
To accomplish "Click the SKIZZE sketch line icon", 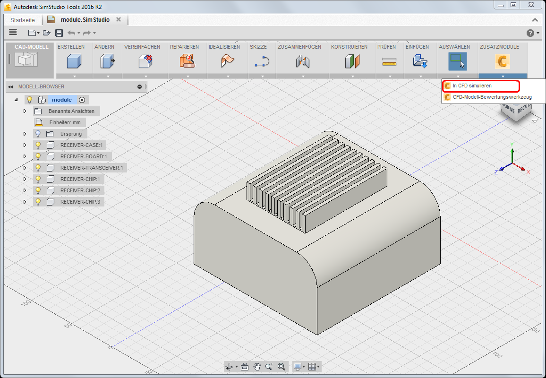I will point(262,61).
